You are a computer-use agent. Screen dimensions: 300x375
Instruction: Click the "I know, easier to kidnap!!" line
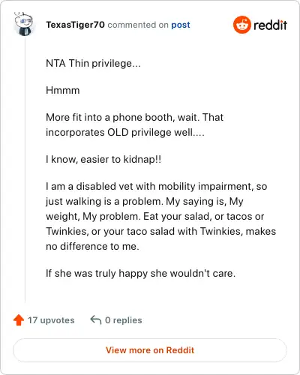[103, 160]
